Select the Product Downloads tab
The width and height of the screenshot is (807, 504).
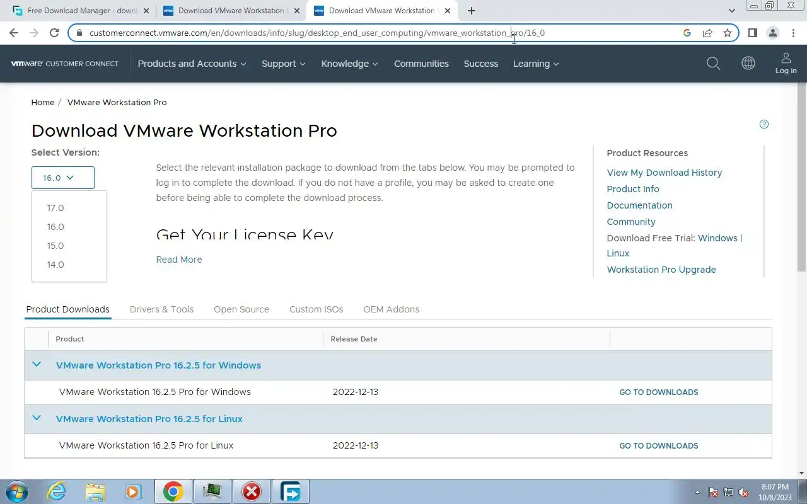[x=68, y=309]
